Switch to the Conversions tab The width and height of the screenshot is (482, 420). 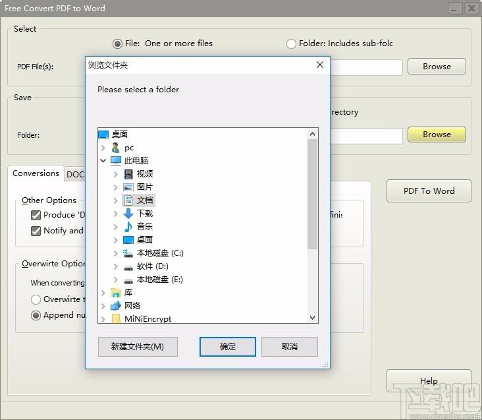36,173
